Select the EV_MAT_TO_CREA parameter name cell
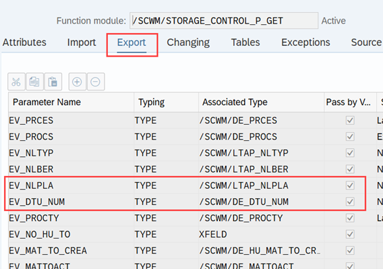Viewport: 383px width, 269px height. coord(71,251)
